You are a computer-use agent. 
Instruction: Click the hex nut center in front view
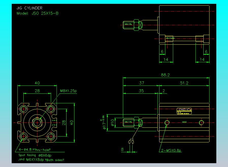(x=38, y=123)
